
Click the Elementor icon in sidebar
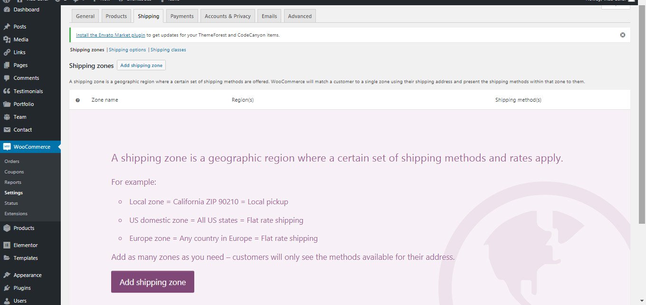click(x=7, y=245)
